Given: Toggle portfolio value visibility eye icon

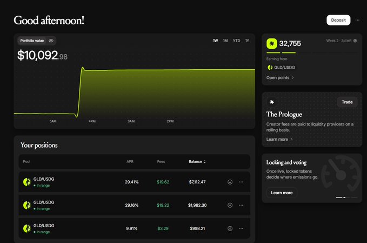Looking at the screenshot, I should [51, 41].
